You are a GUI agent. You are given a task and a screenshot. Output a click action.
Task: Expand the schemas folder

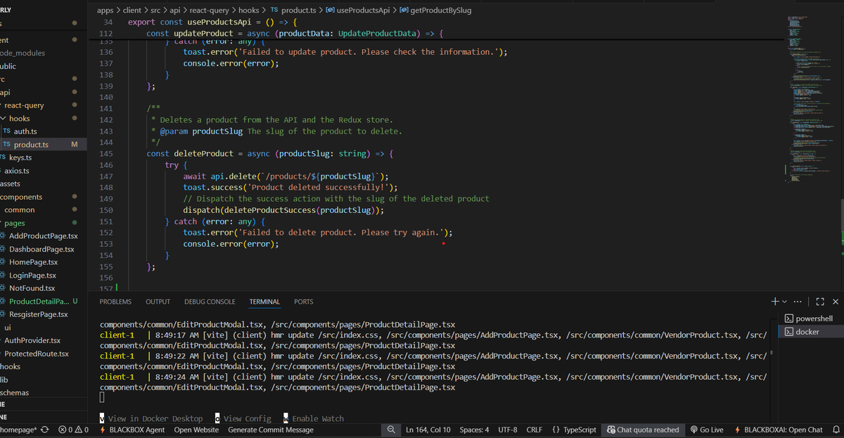[x=14, y=393]
